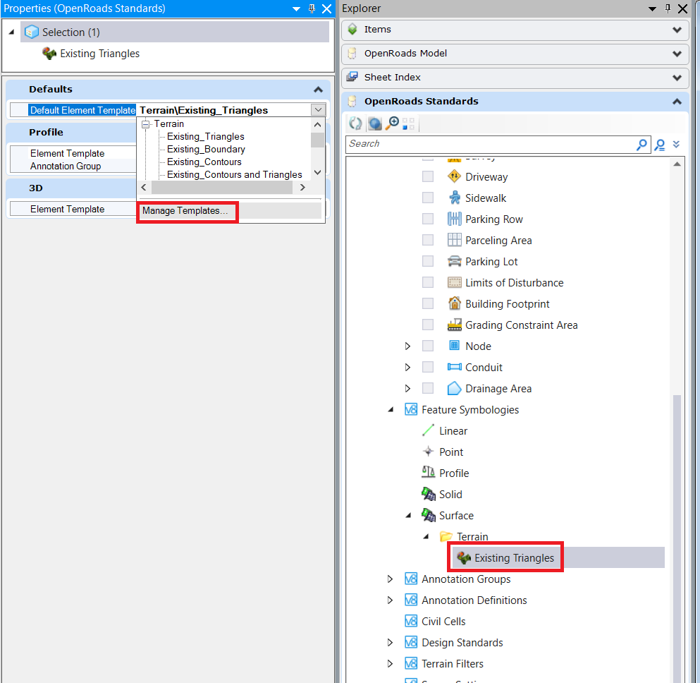
Task: Click the zoom magnifier icon in Explorer toolbar
Action: click(393, 123)
